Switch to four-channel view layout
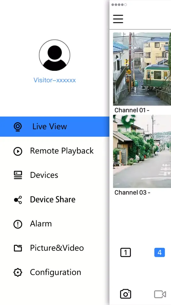The height and width of the screenshot is (305, 171). 159,253
